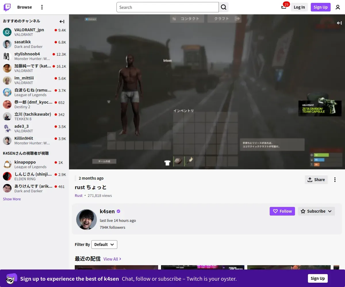345x287 pixels.
Task: Open the first recent broadcast thumbnail
Action: point(116,267)
